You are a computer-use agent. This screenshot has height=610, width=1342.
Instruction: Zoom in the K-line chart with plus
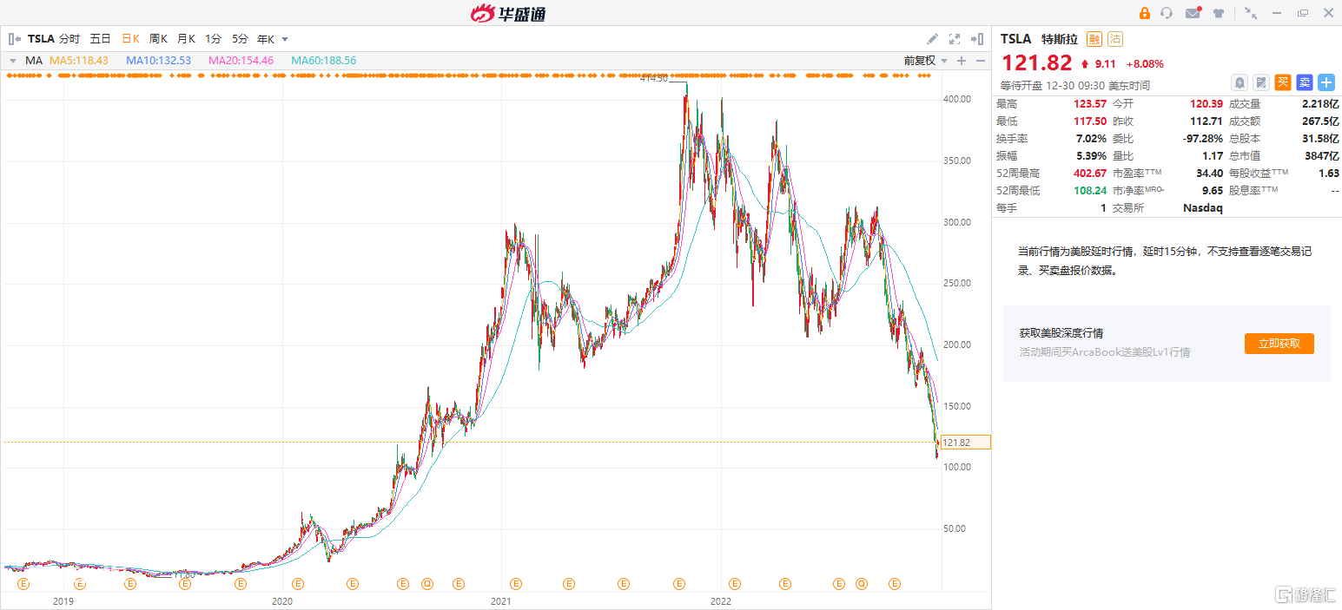pos(962,61)
